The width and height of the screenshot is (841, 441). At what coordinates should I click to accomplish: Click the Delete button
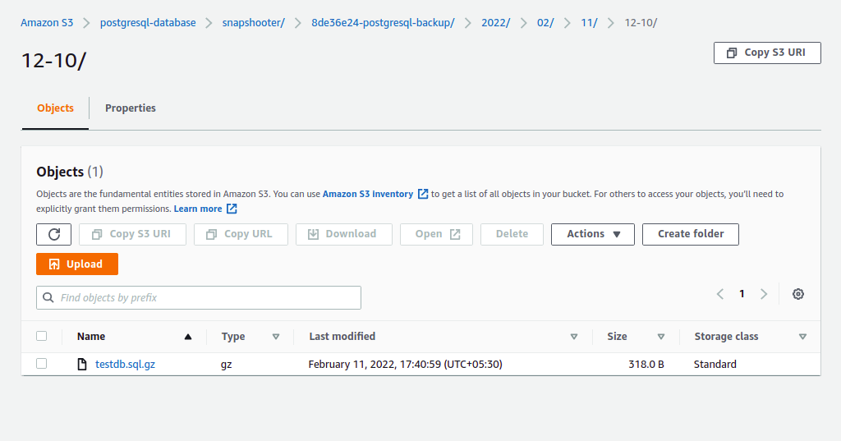click(512, 234)
